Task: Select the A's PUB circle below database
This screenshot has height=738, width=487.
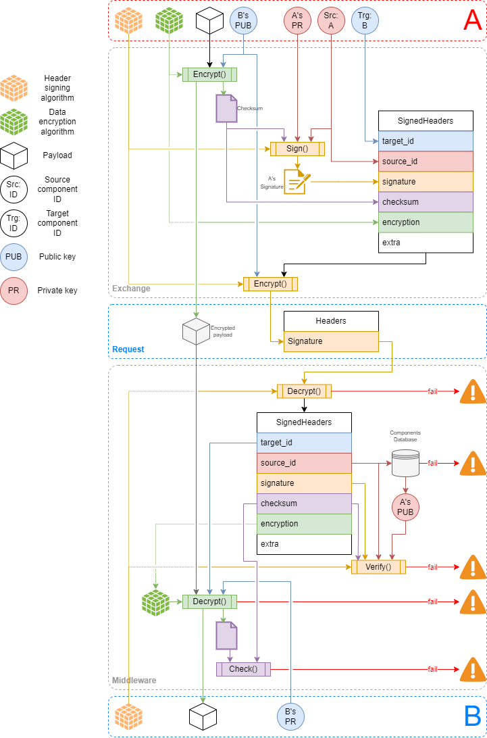Action: (x=405, y=507)
